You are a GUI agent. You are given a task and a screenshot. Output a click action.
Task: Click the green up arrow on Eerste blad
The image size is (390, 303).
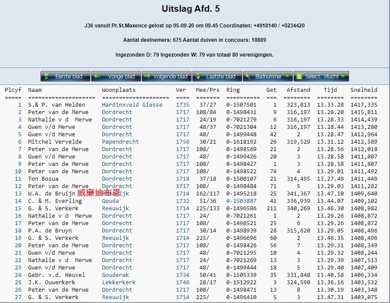coord(47,77)
